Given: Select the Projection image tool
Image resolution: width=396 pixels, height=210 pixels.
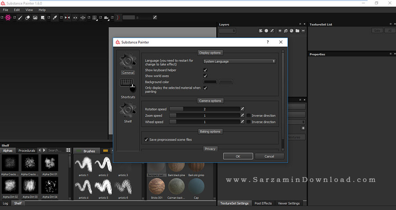Looking at the screenshot, I should point(35,18).
